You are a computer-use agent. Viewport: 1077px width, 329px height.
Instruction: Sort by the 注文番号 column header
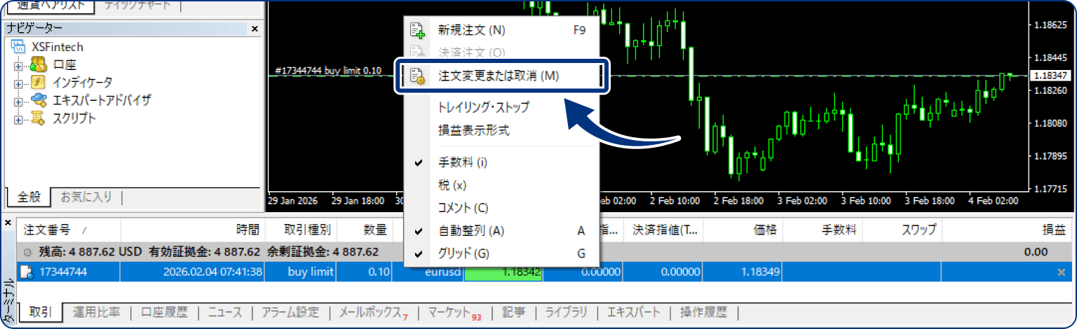coord(68,229)
